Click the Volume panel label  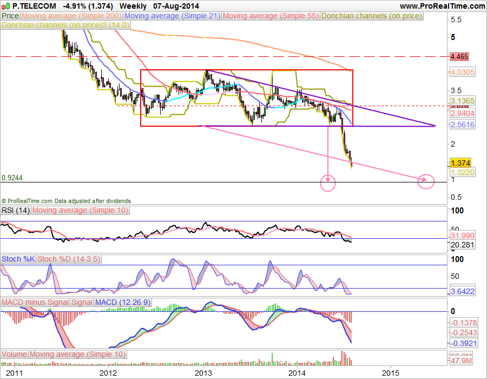pyautogui.click(x=14, y=354)
